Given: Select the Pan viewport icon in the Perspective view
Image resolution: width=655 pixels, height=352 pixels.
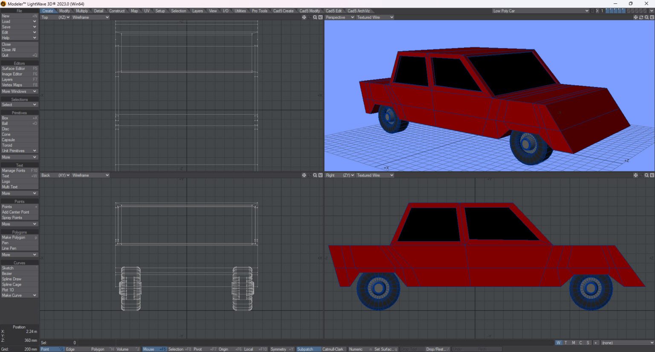Looking at the screenshot, I should point(636,17).
